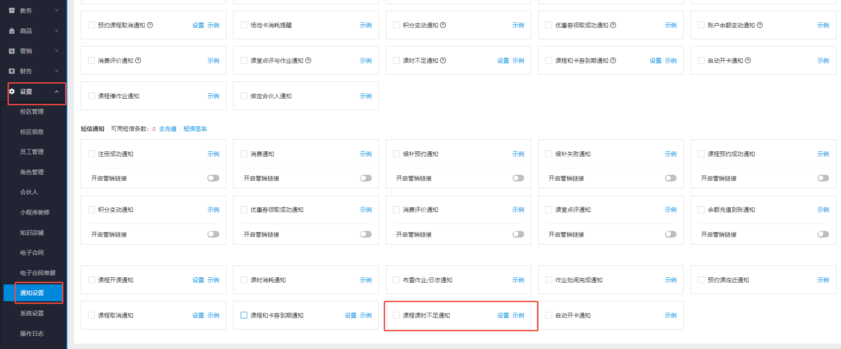Toggle 开启营销链接 under 候补失败通知

point(670,178)
